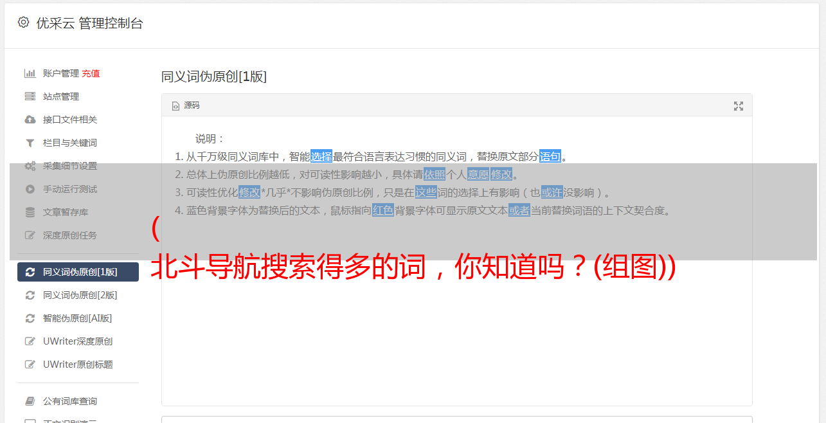Click the refresh icon beside 同义词伪原创[2版]
Viewport: 826px width, 423px height.
(x=30, y=295)
